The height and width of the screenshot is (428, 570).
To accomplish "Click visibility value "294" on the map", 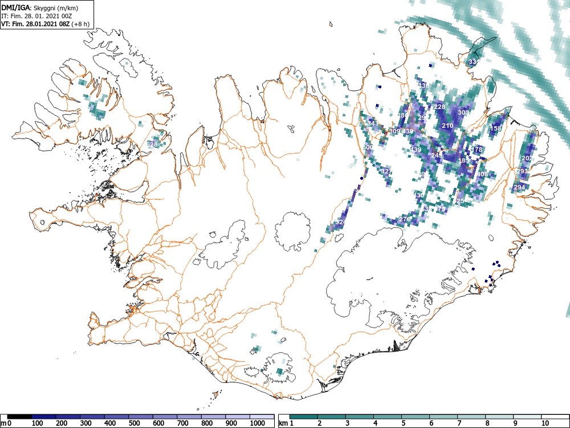I will coord(519,187).
